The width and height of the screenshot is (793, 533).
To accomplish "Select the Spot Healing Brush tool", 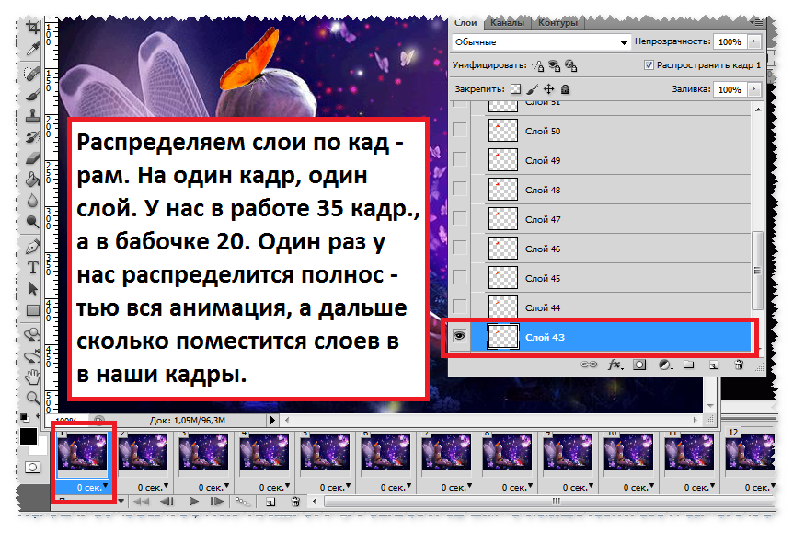I will pyautogui.click(x=33, y=74).
